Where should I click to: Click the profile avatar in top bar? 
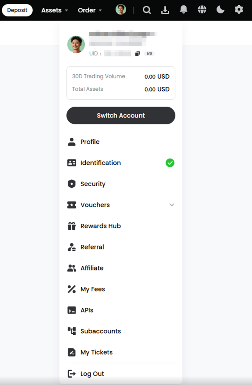pos(121,10)
